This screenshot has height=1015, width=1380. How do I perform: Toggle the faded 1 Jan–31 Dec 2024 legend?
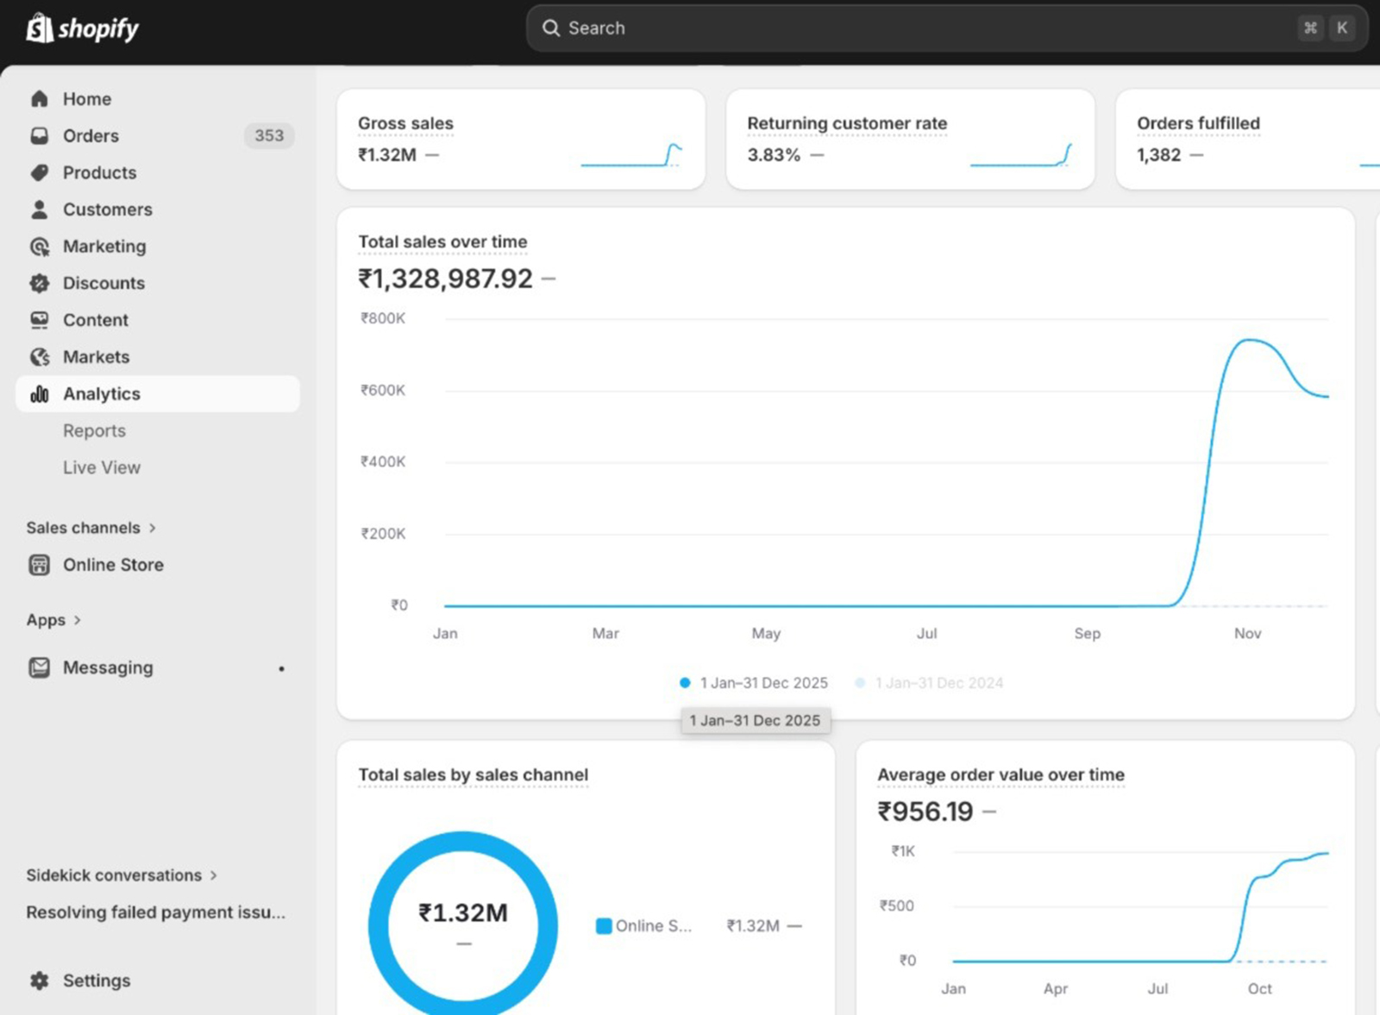tap(930, 683)
